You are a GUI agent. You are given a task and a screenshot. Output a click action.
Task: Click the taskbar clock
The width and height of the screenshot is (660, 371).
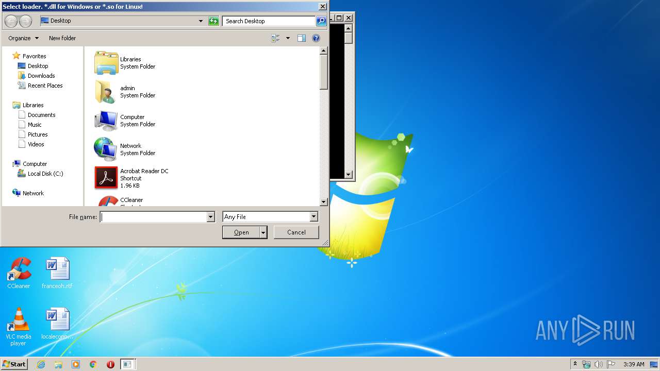point(634,364)
